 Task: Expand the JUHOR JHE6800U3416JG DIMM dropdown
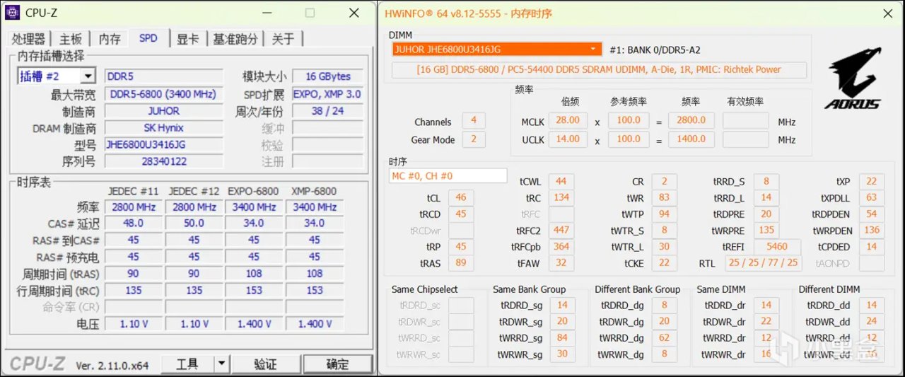593,49
